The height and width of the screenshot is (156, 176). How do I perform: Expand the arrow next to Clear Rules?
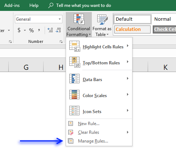coord(128,132)
